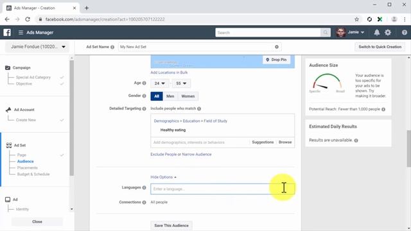Click the Drop Pin button
Screen dimensions: 411x231
(x=276, y=60)
